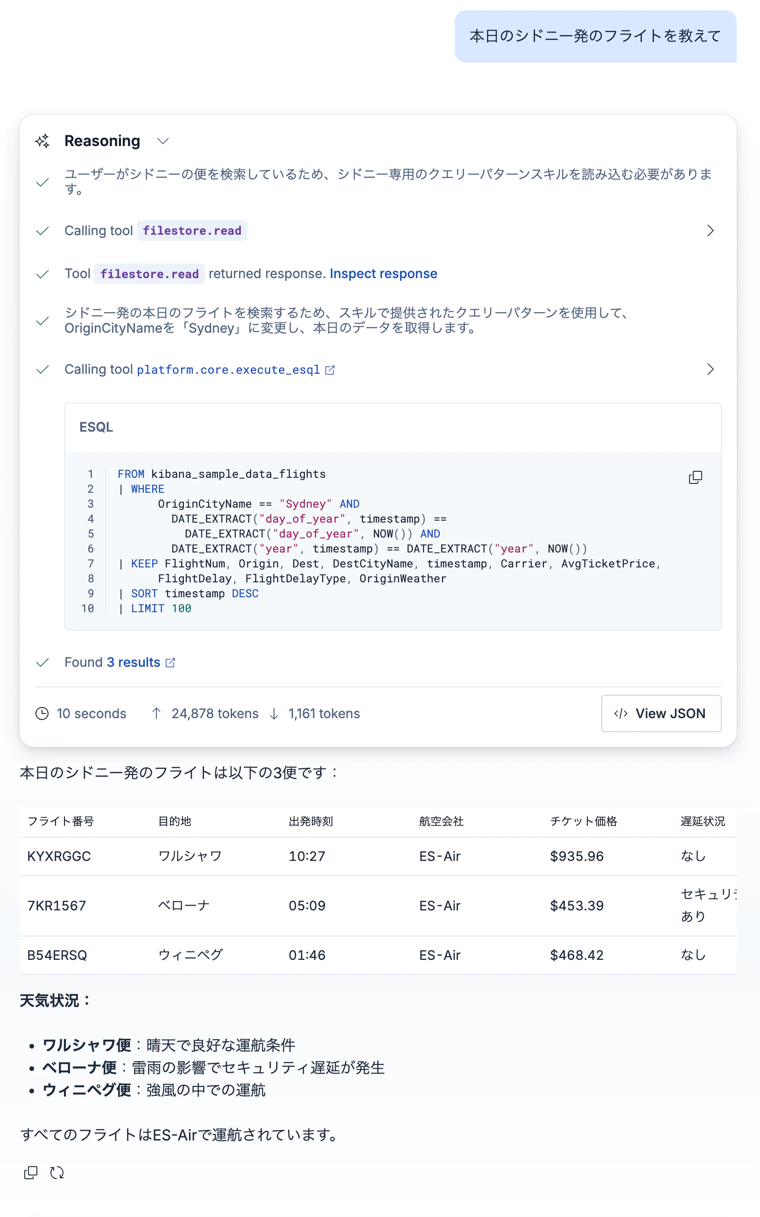
Task: Click the View JSON button
Action: pyautogui.click(x=661, y=713)
